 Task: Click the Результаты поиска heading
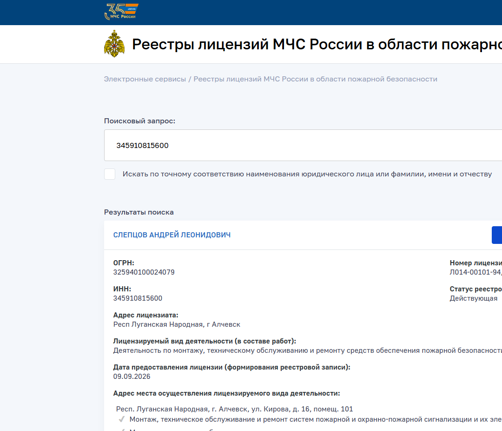click(139, 212)
